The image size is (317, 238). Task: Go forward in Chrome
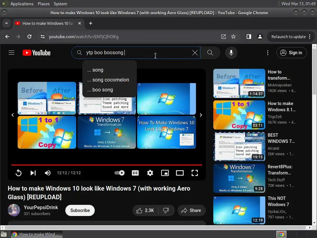(18, 37)
